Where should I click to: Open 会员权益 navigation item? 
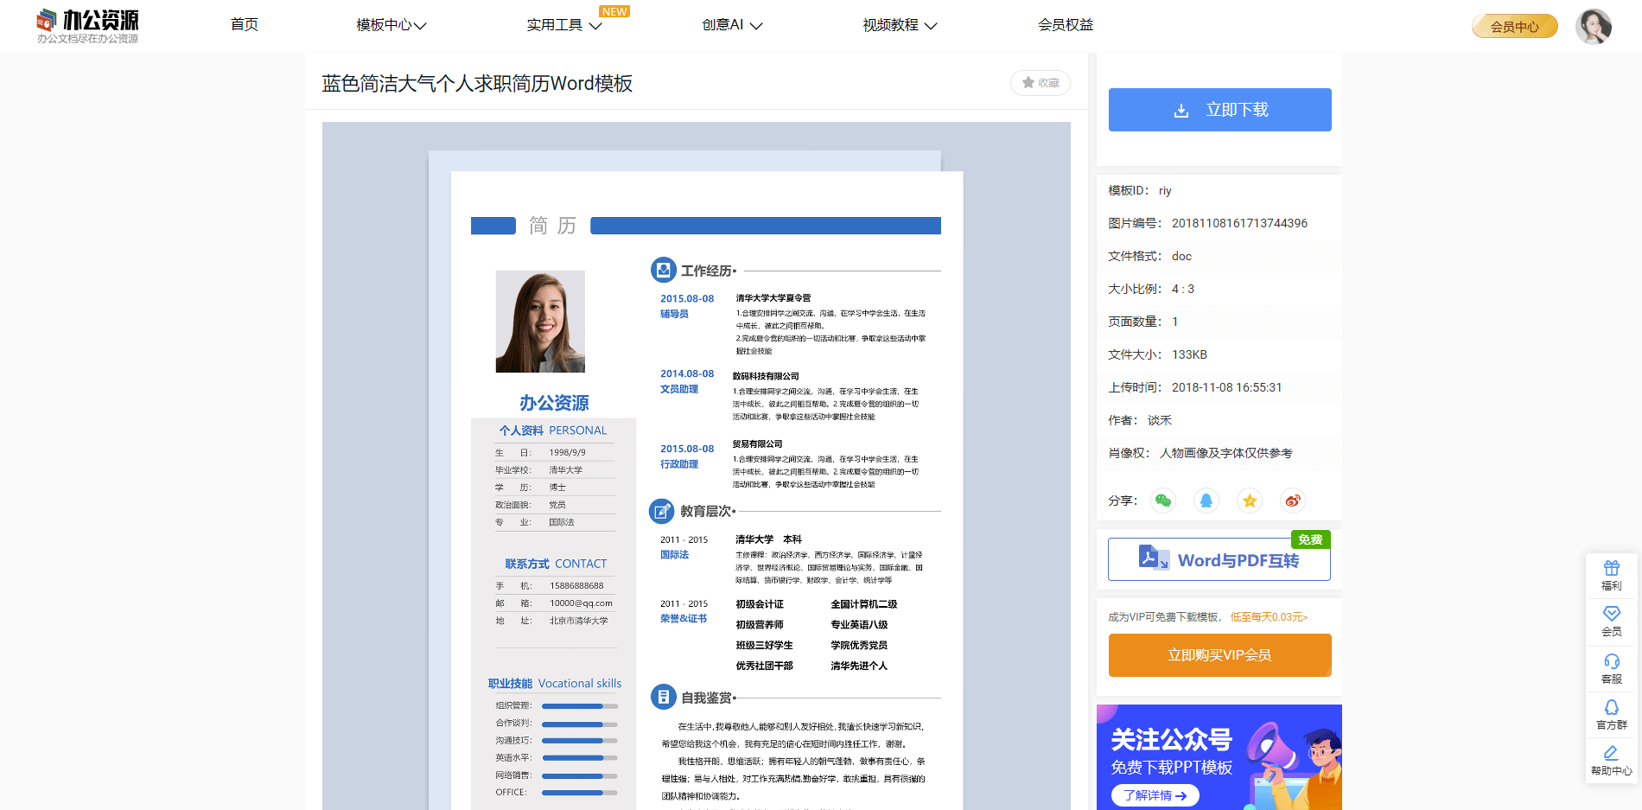1066,25
